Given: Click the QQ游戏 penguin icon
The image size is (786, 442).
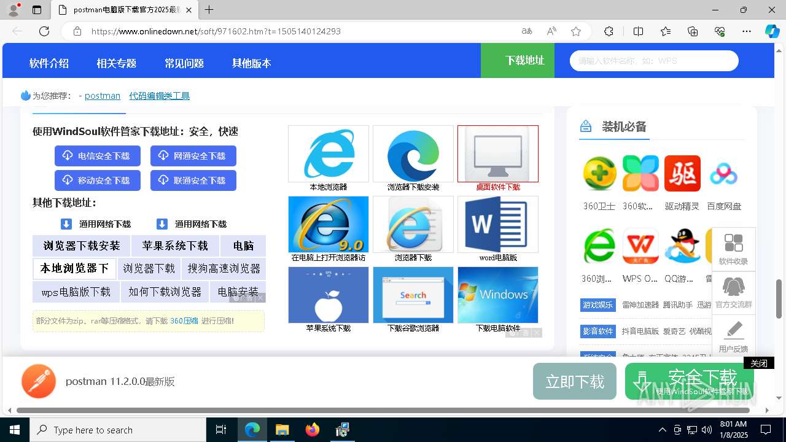Looking at the screenshot, I should click(x=682, y=246).
